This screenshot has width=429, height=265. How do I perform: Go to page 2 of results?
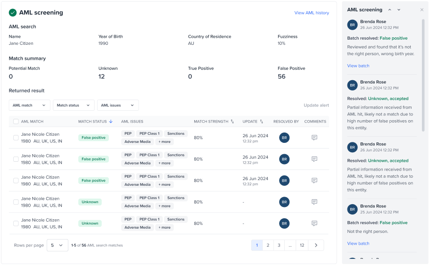tap(268, 245)
